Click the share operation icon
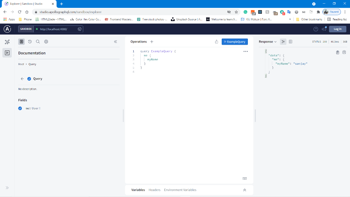350x197 pixels. pyautogui.click(x=216, y=42)
